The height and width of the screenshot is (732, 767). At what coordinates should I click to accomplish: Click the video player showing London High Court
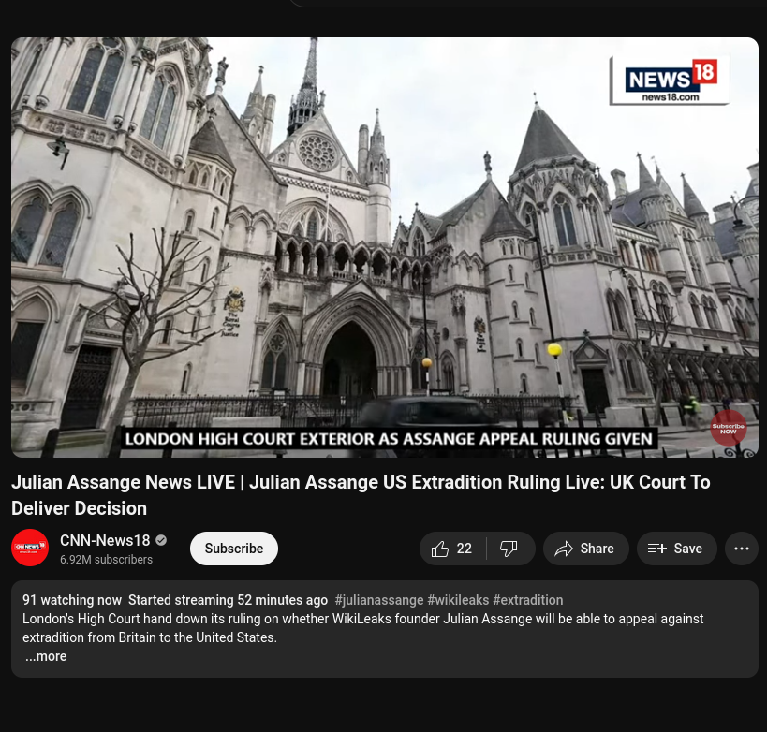385,247
